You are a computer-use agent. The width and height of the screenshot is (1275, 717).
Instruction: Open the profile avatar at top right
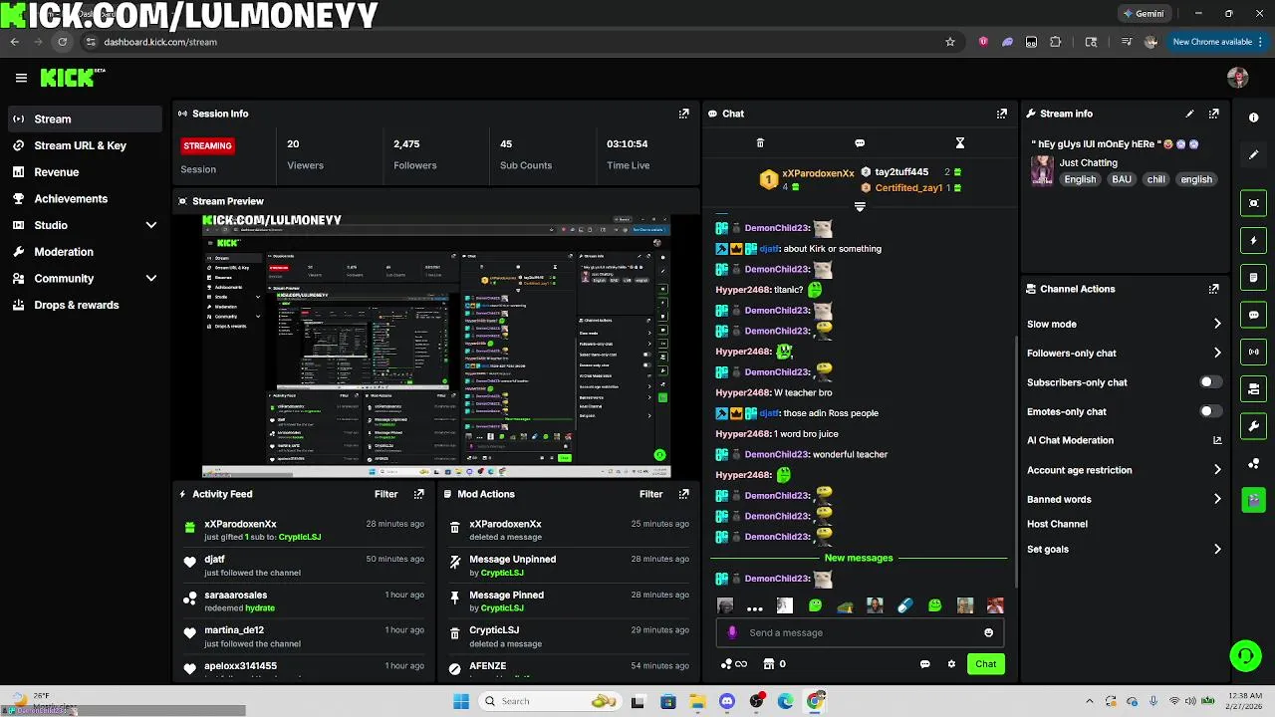click(x=1238, y=78)
